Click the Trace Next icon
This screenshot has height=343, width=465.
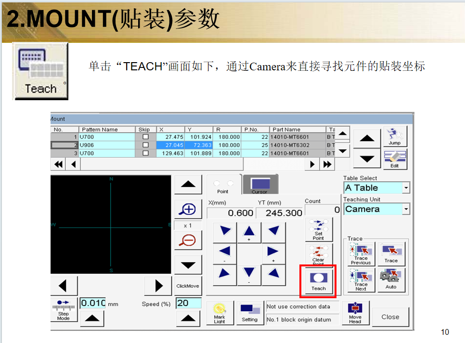point(361,280)
